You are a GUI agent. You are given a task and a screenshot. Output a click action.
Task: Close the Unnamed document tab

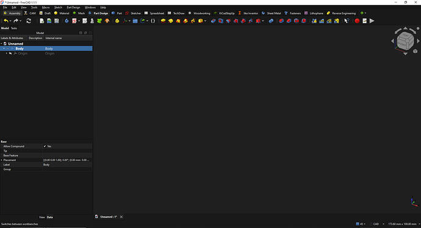click(121, 217)
